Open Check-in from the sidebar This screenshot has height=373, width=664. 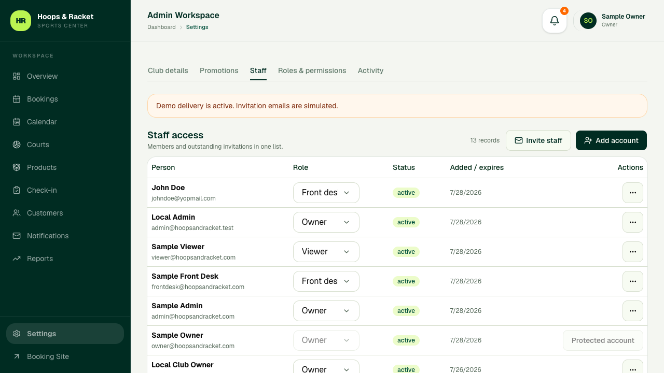(x=65, y=190)
